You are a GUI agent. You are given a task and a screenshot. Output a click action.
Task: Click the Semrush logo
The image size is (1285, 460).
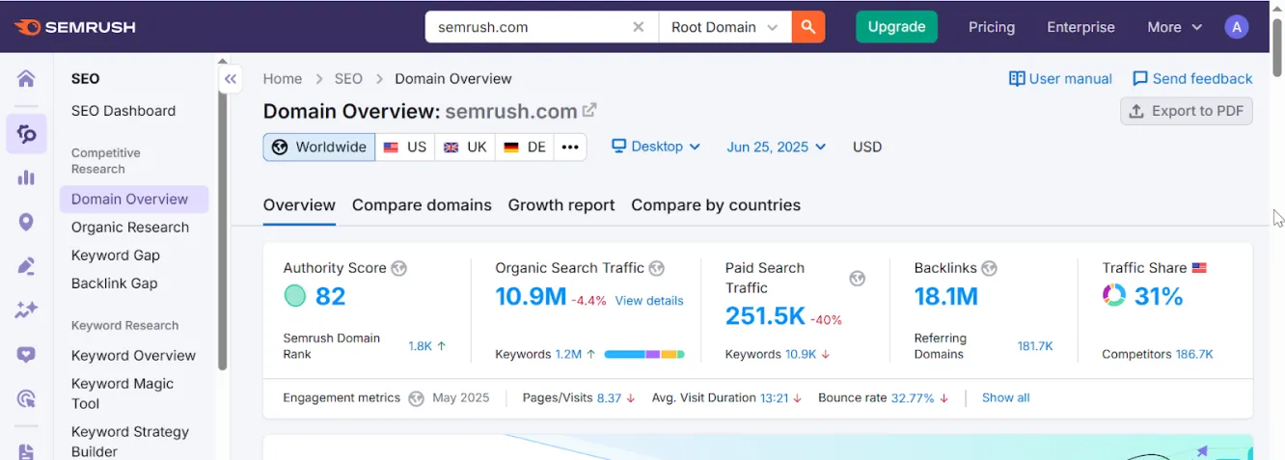[x=75, y=27]
